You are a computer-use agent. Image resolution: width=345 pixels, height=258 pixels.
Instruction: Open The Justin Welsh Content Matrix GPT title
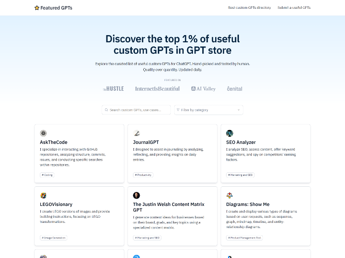169,207
